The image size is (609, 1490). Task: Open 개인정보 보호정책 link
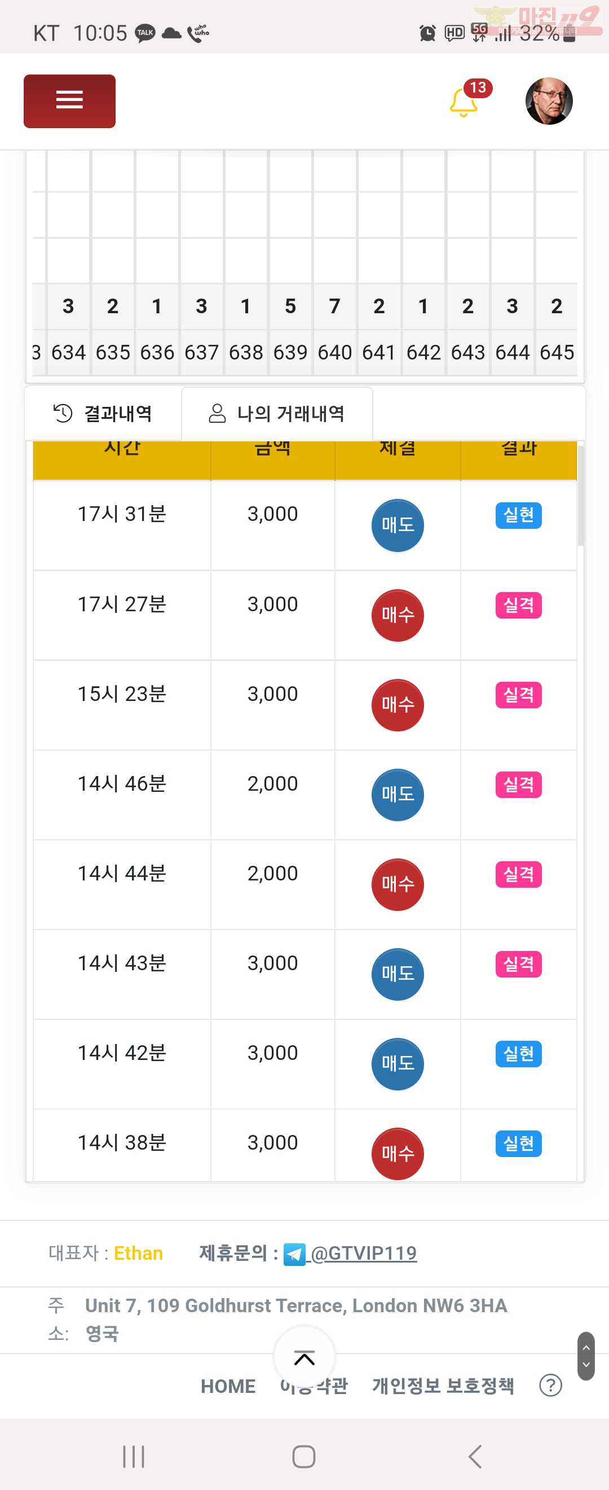coord(443,1386)
